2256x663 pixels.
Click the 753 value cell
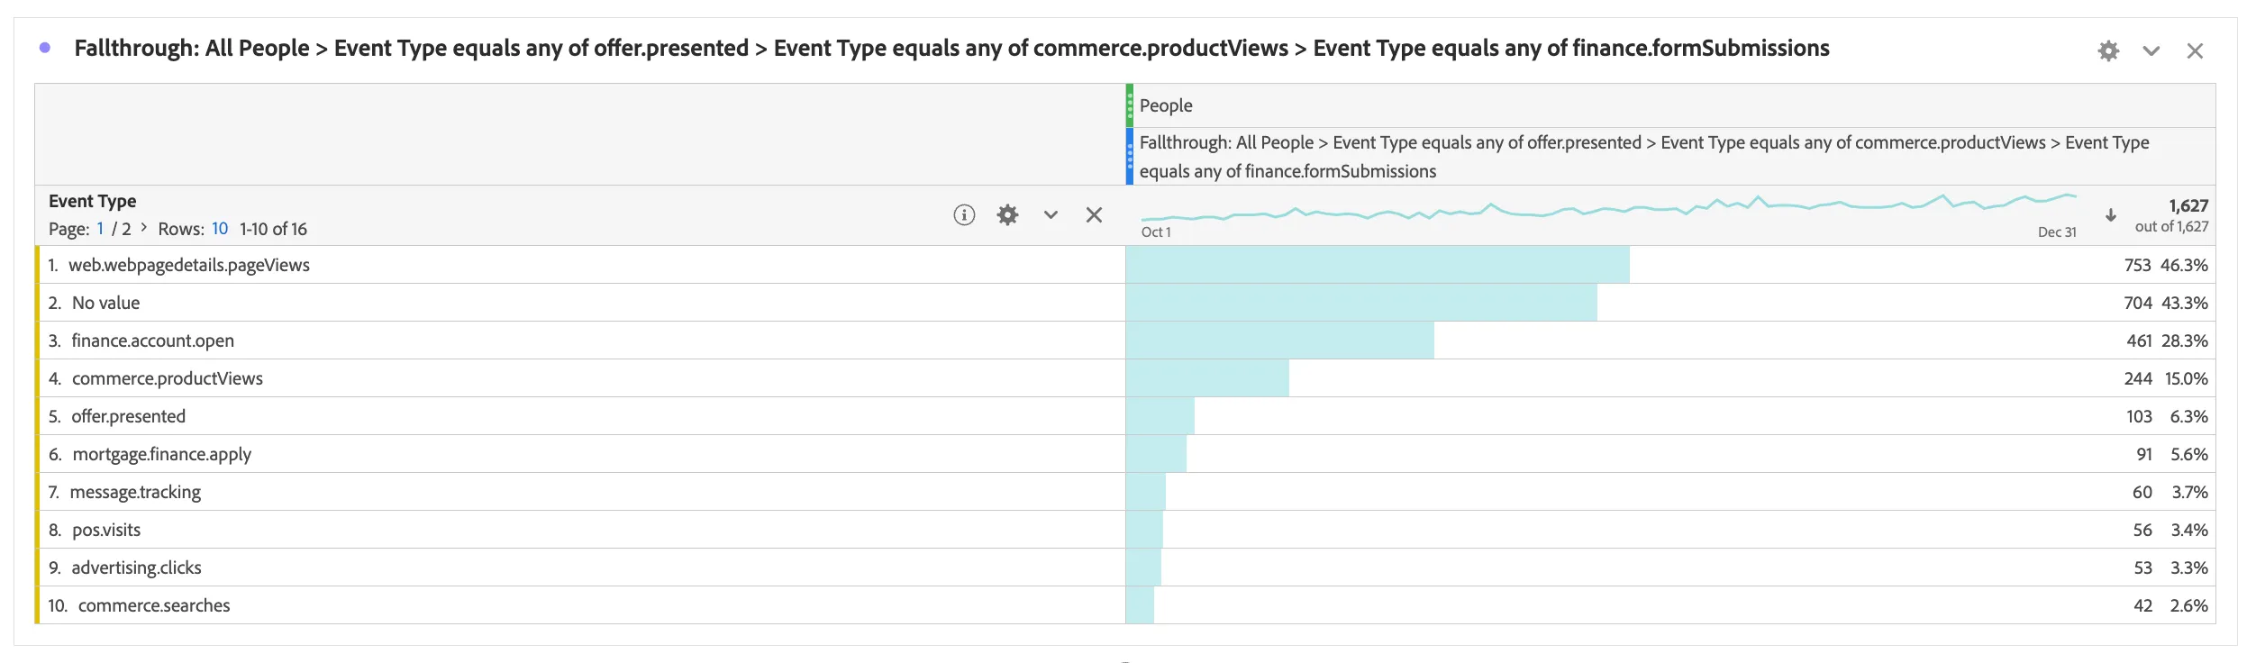pos(2137,265)
